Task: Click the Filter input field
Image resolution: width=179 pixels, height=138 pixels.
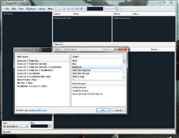Action: (39, 126)
